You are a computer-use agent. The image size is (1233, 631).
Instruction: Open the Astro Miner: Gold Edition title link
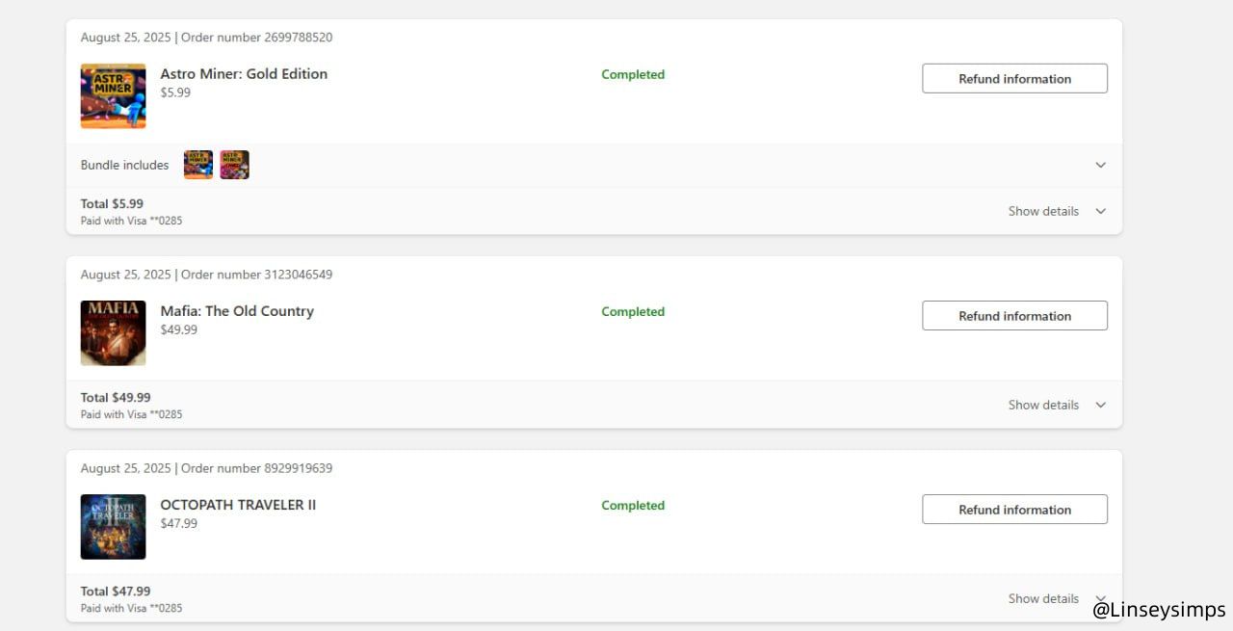pyautogui.click(x=244, y=74)
